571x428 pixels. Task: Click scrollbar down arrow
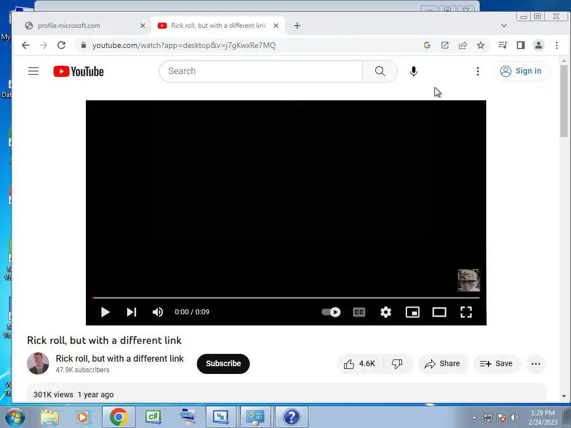click(564, 396)
